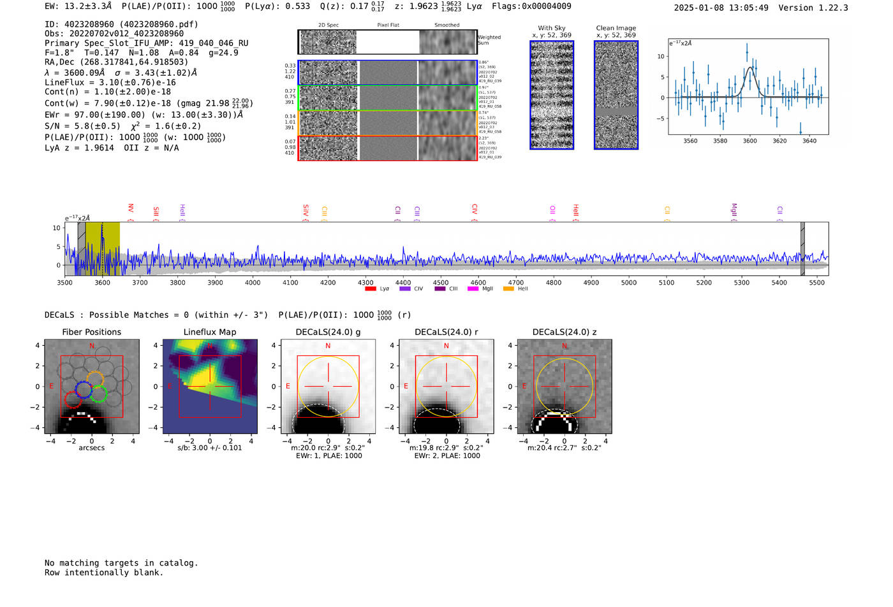Select the orange CII line marker

pyautogui.click(x=667, y=213)
